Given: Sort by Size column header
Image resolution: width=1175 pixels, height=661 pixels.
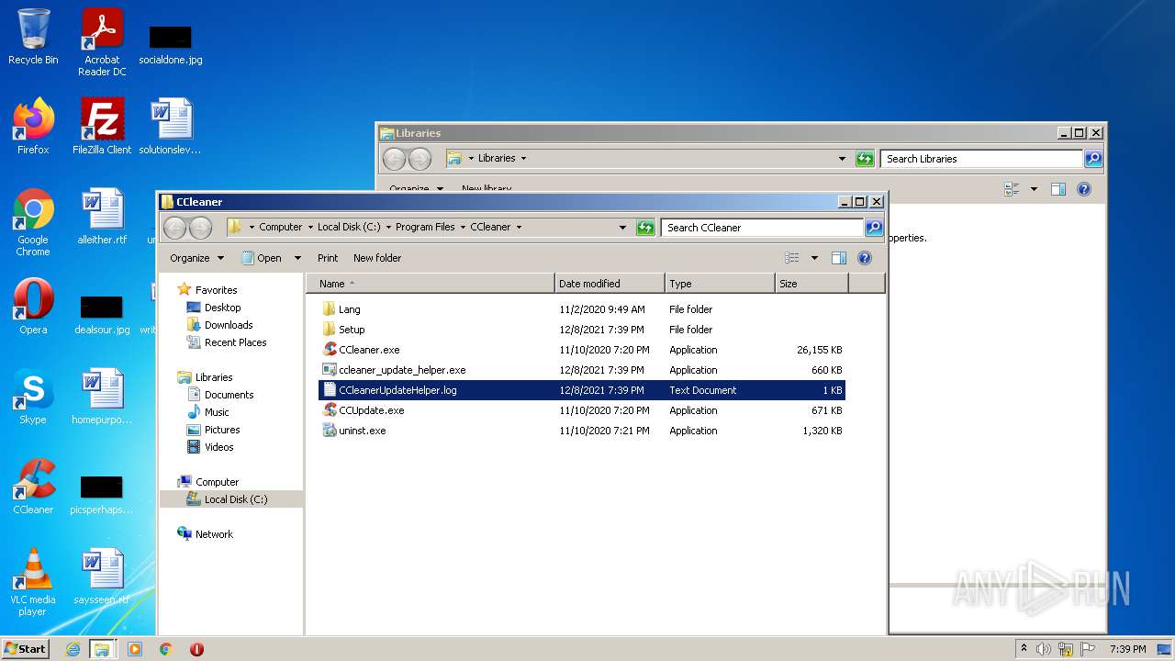Looking at the screenshot, I should pos(811,284).
